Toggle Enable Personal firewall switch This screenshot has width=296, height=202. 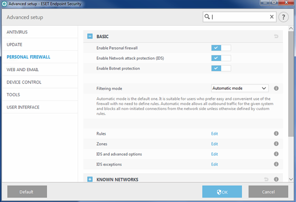pyautogui.click(x=221, y=48)
